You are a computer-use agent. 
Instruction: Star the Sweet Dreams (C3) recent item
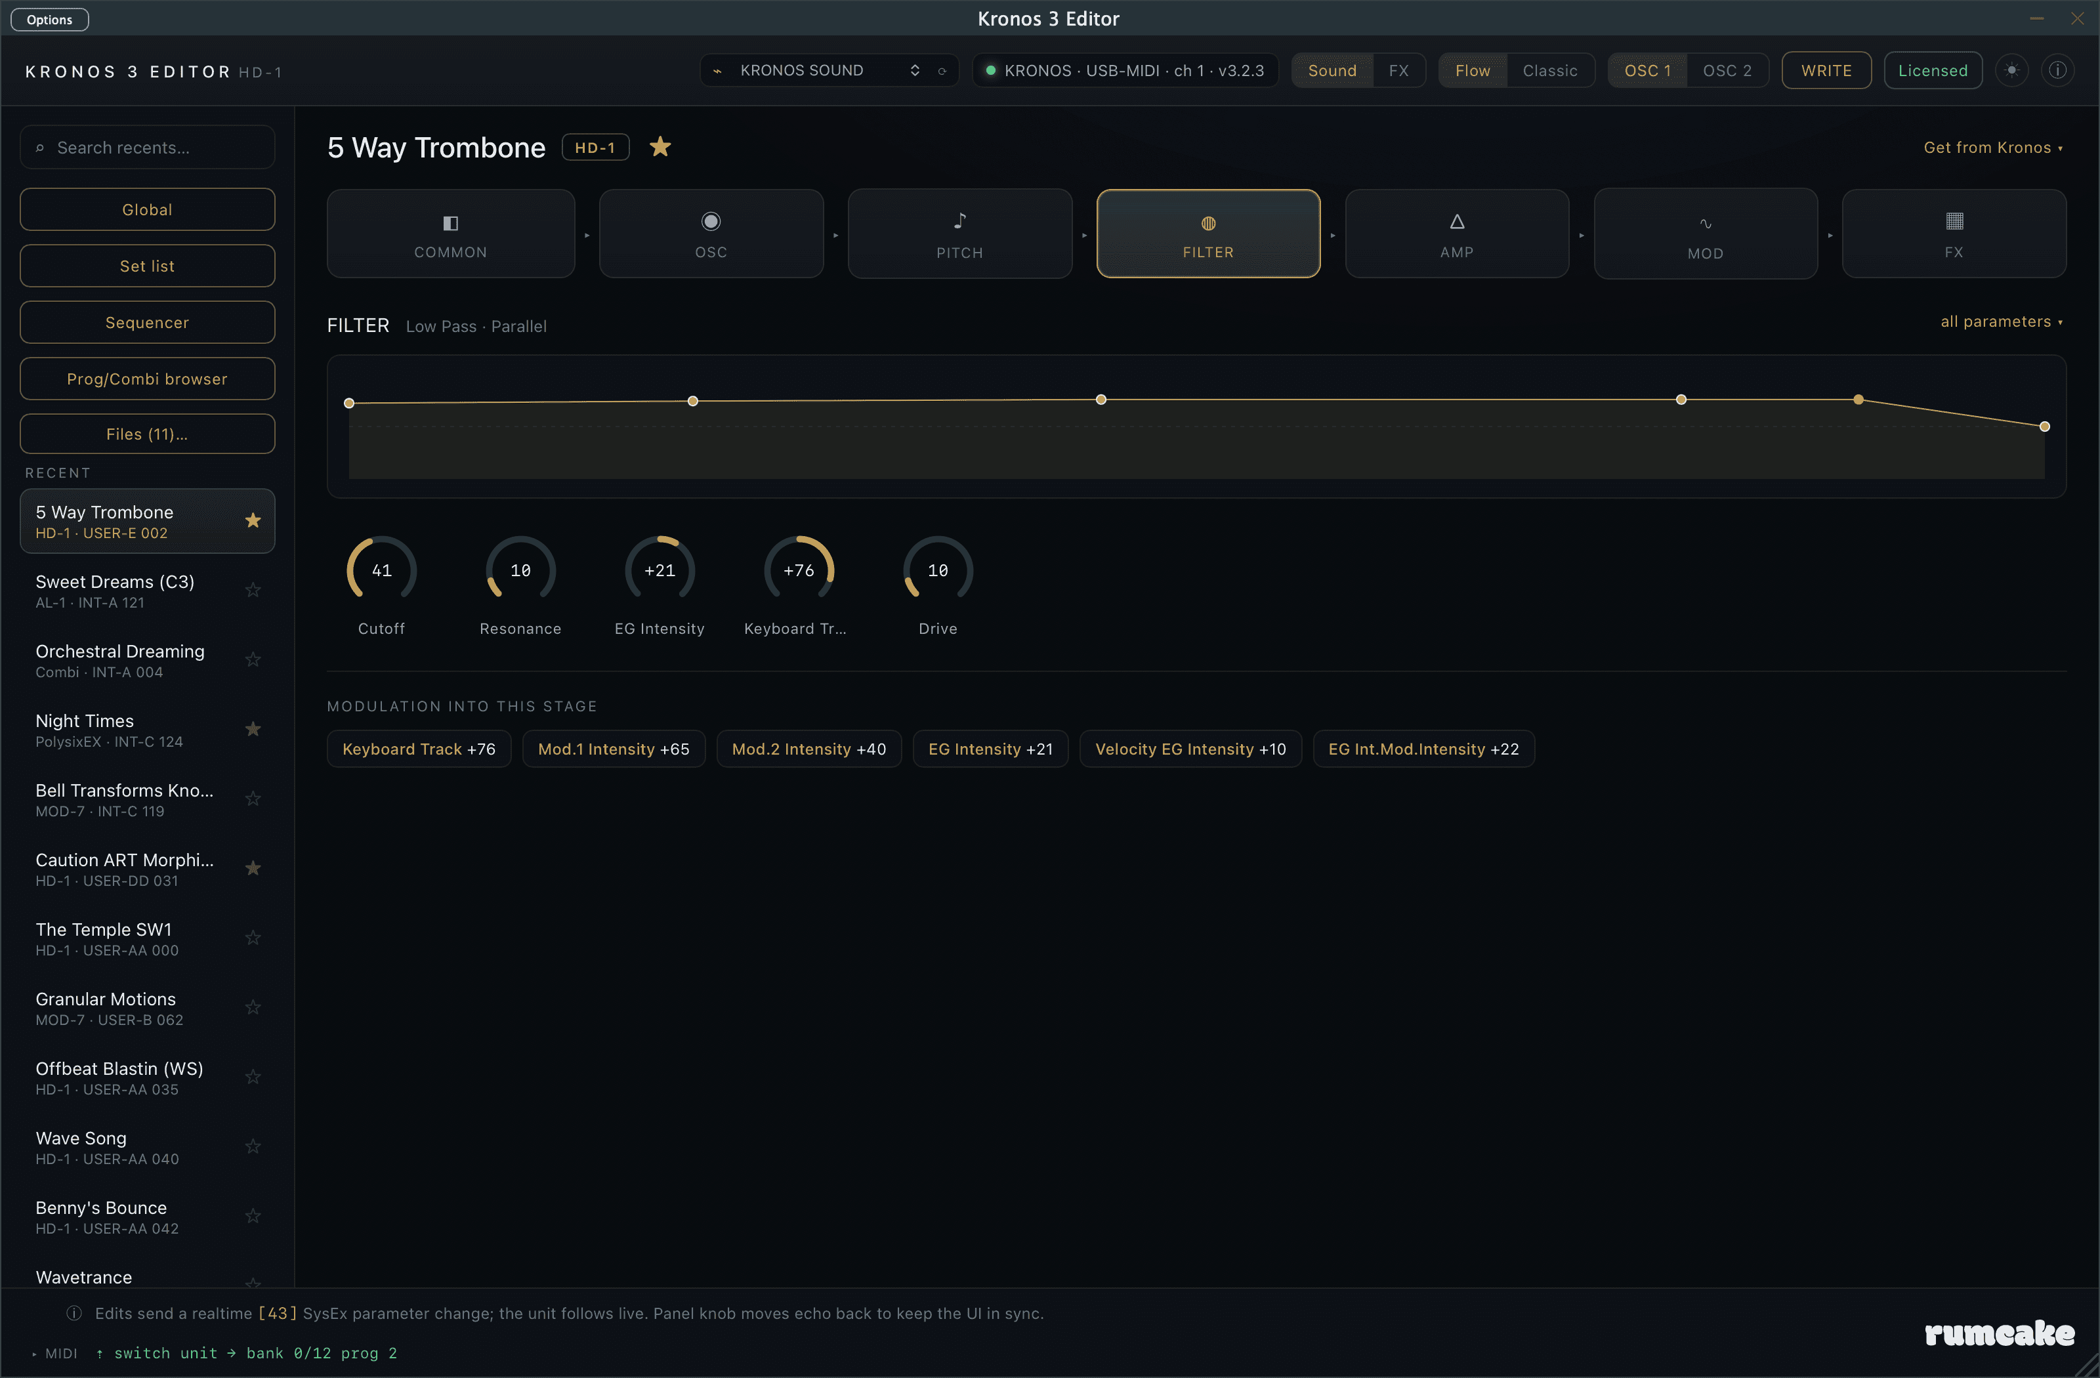[253, 589]
